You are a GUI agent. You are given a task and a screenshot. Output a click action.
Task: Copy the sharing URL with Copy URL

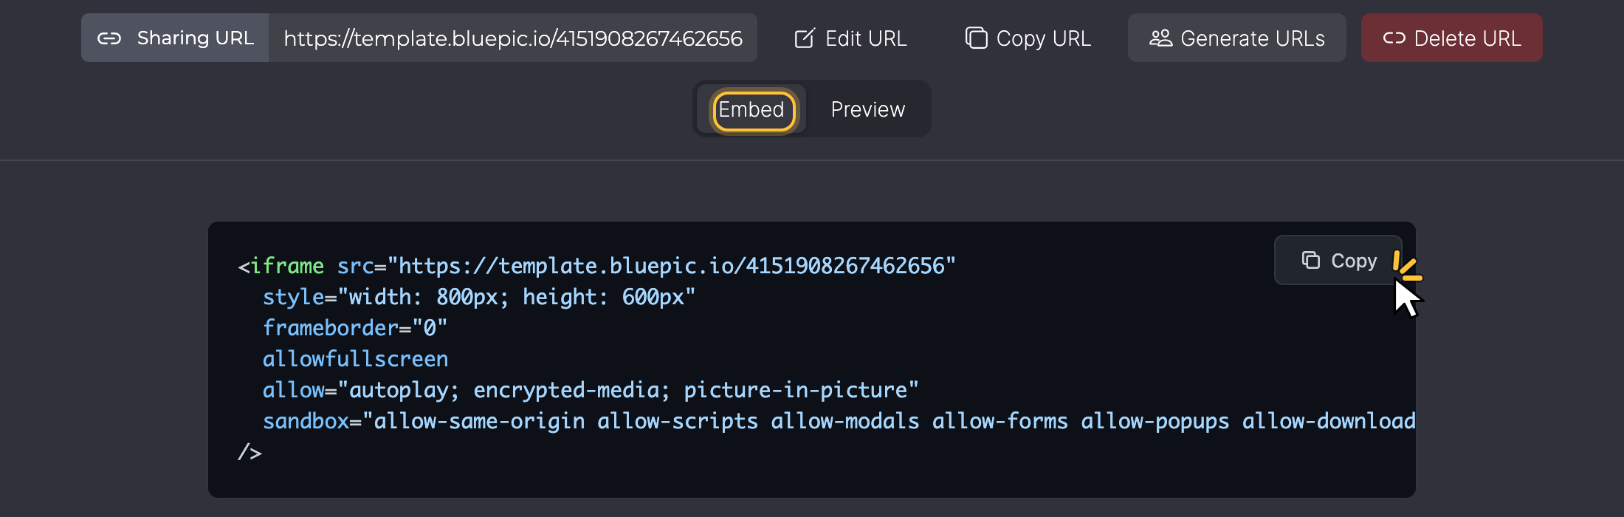pyautogui.click(x=1028, y=38)
